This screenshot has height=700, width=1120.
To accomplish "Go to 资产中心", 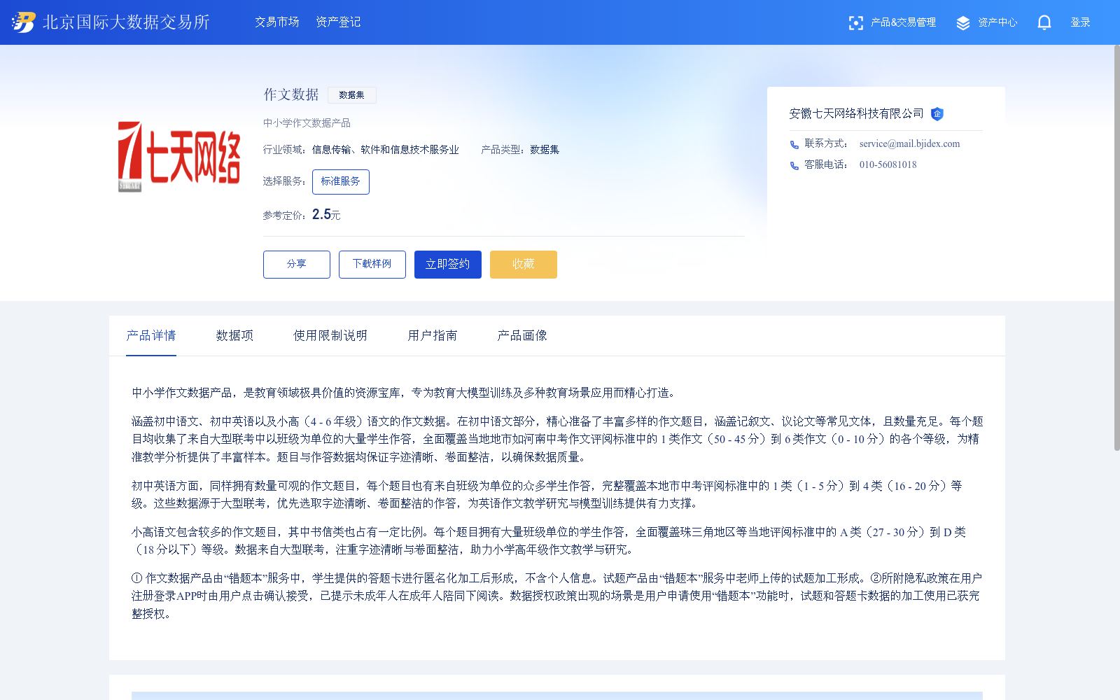I will click(997, 22).
